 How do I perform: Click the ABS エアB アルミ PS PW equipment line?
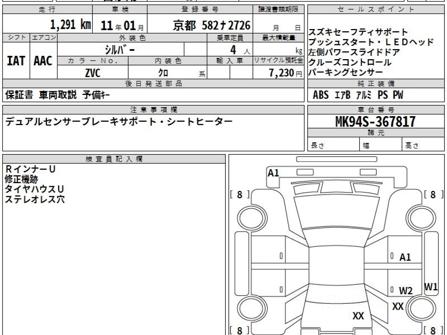[358, 95]
